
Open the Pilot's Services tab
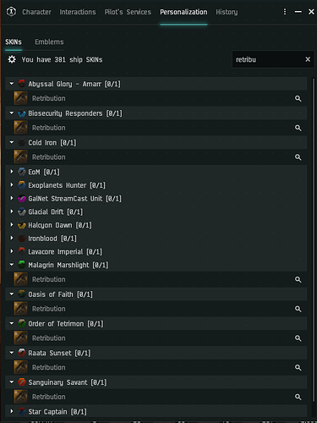(128, 12)
